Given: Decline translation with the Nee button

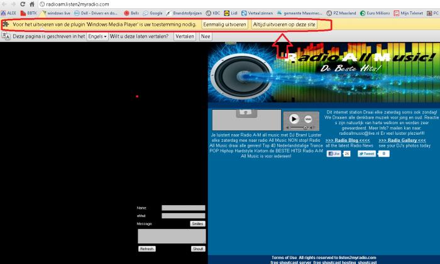Looking at the screenshot, I should (x=206, y=36).
